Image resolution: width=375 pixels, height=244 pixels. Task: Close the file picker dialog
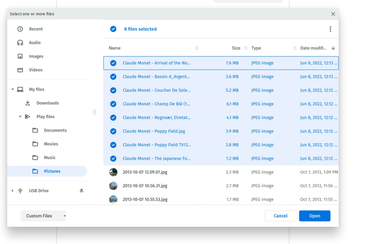click(x=333, y=14)
